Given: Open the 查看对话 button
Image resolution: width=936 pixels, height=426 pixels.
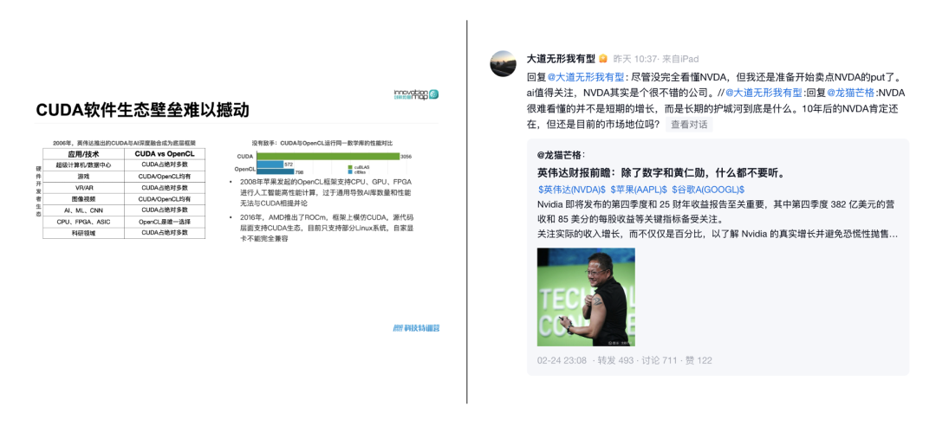Looking at the screenshot, I should click(689, 124).
